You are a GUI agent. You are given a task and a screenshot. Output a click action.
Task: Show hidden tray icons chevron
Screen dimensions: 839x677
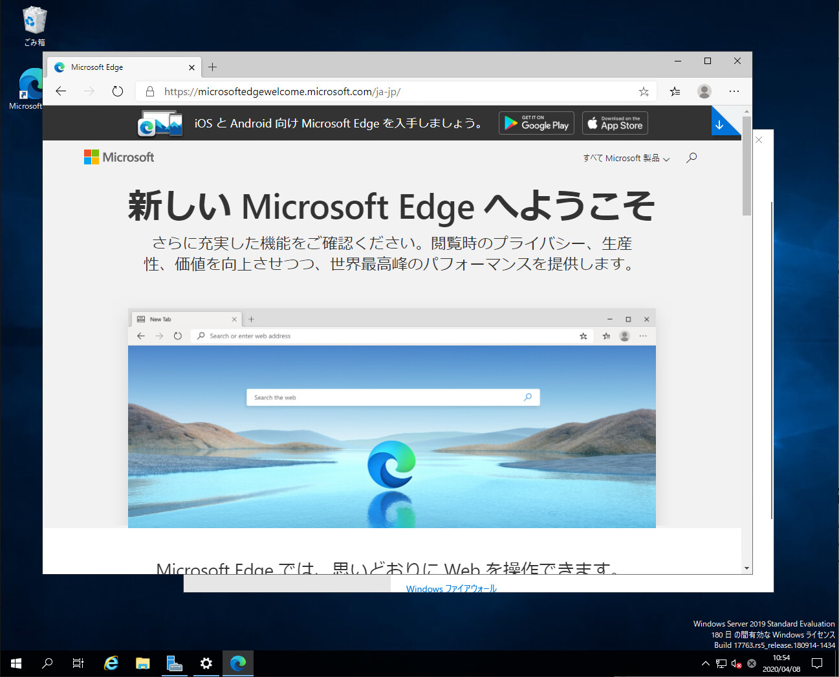(x=706, y=663)
